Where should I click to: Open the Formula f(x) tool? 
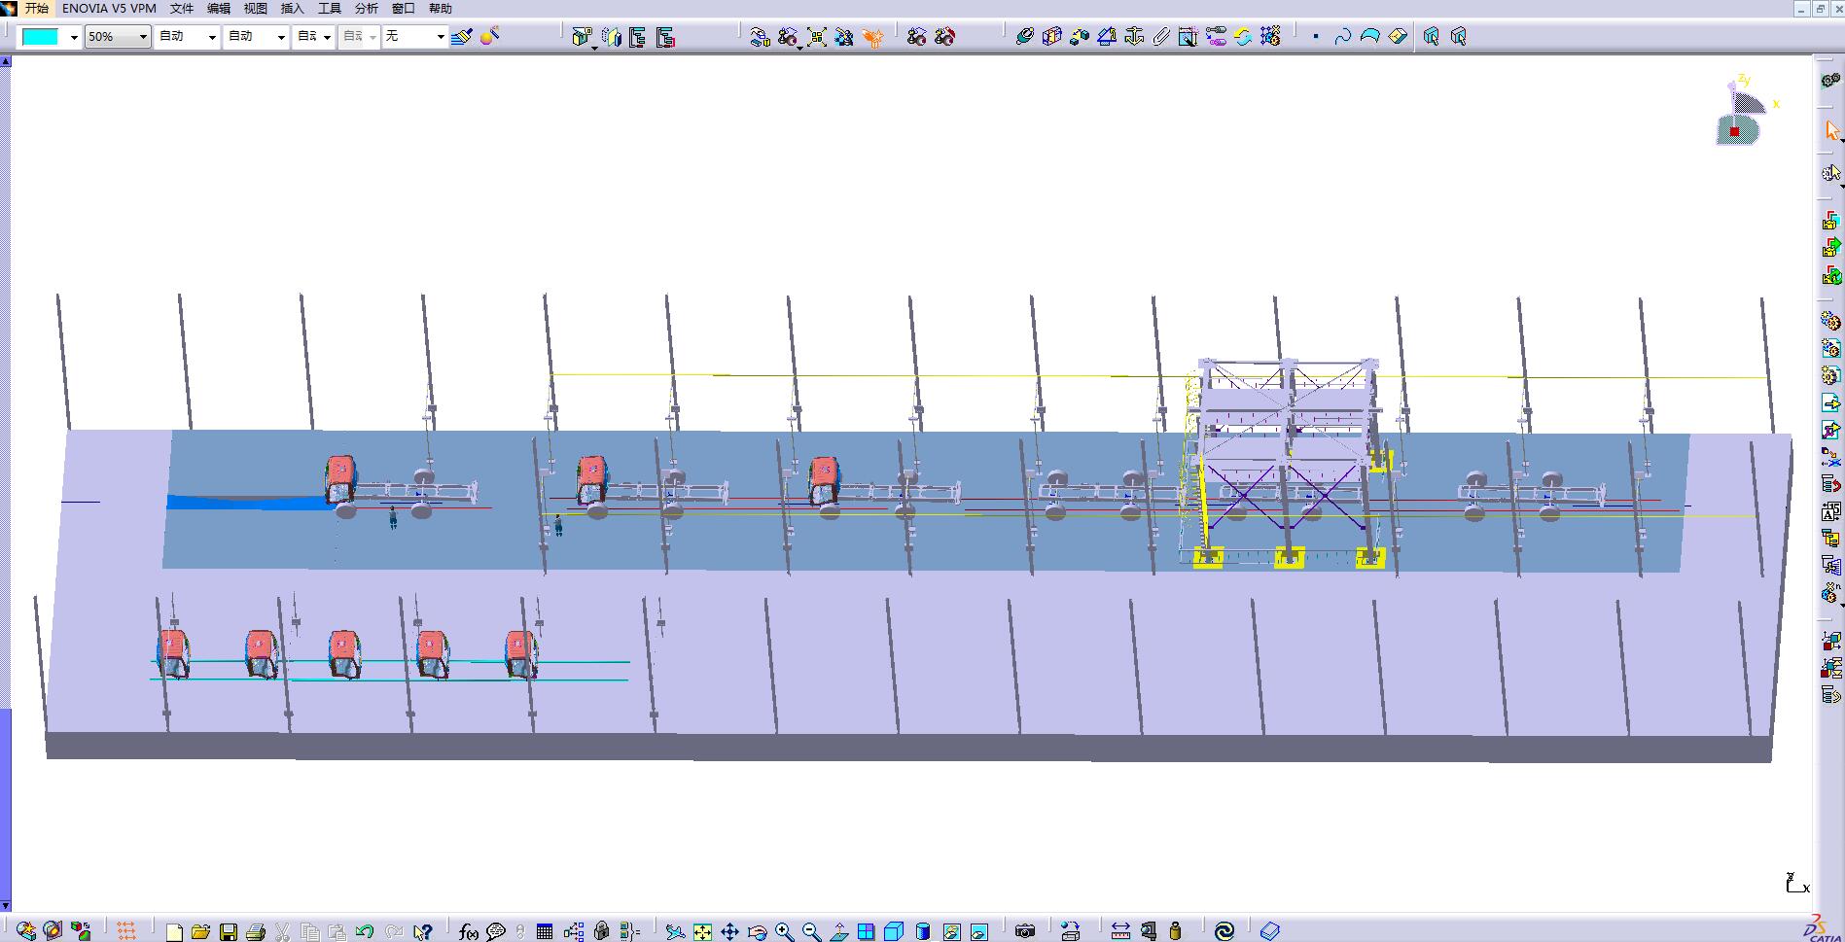pyautogui.click(x=468, y=931)
